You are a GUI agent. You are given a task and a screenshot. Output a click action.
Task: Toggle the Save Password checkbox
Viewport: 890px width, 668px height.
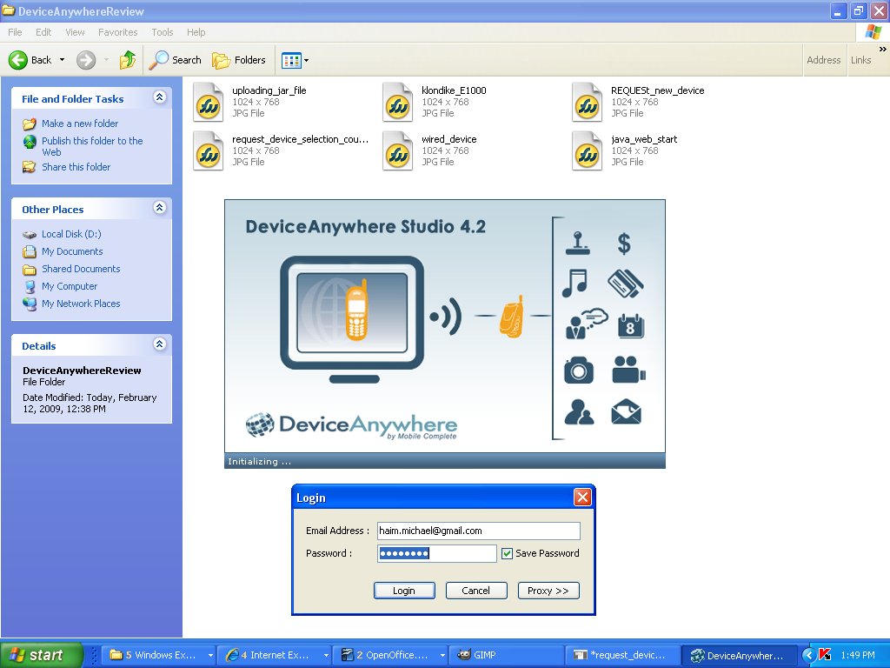[508, 553]
